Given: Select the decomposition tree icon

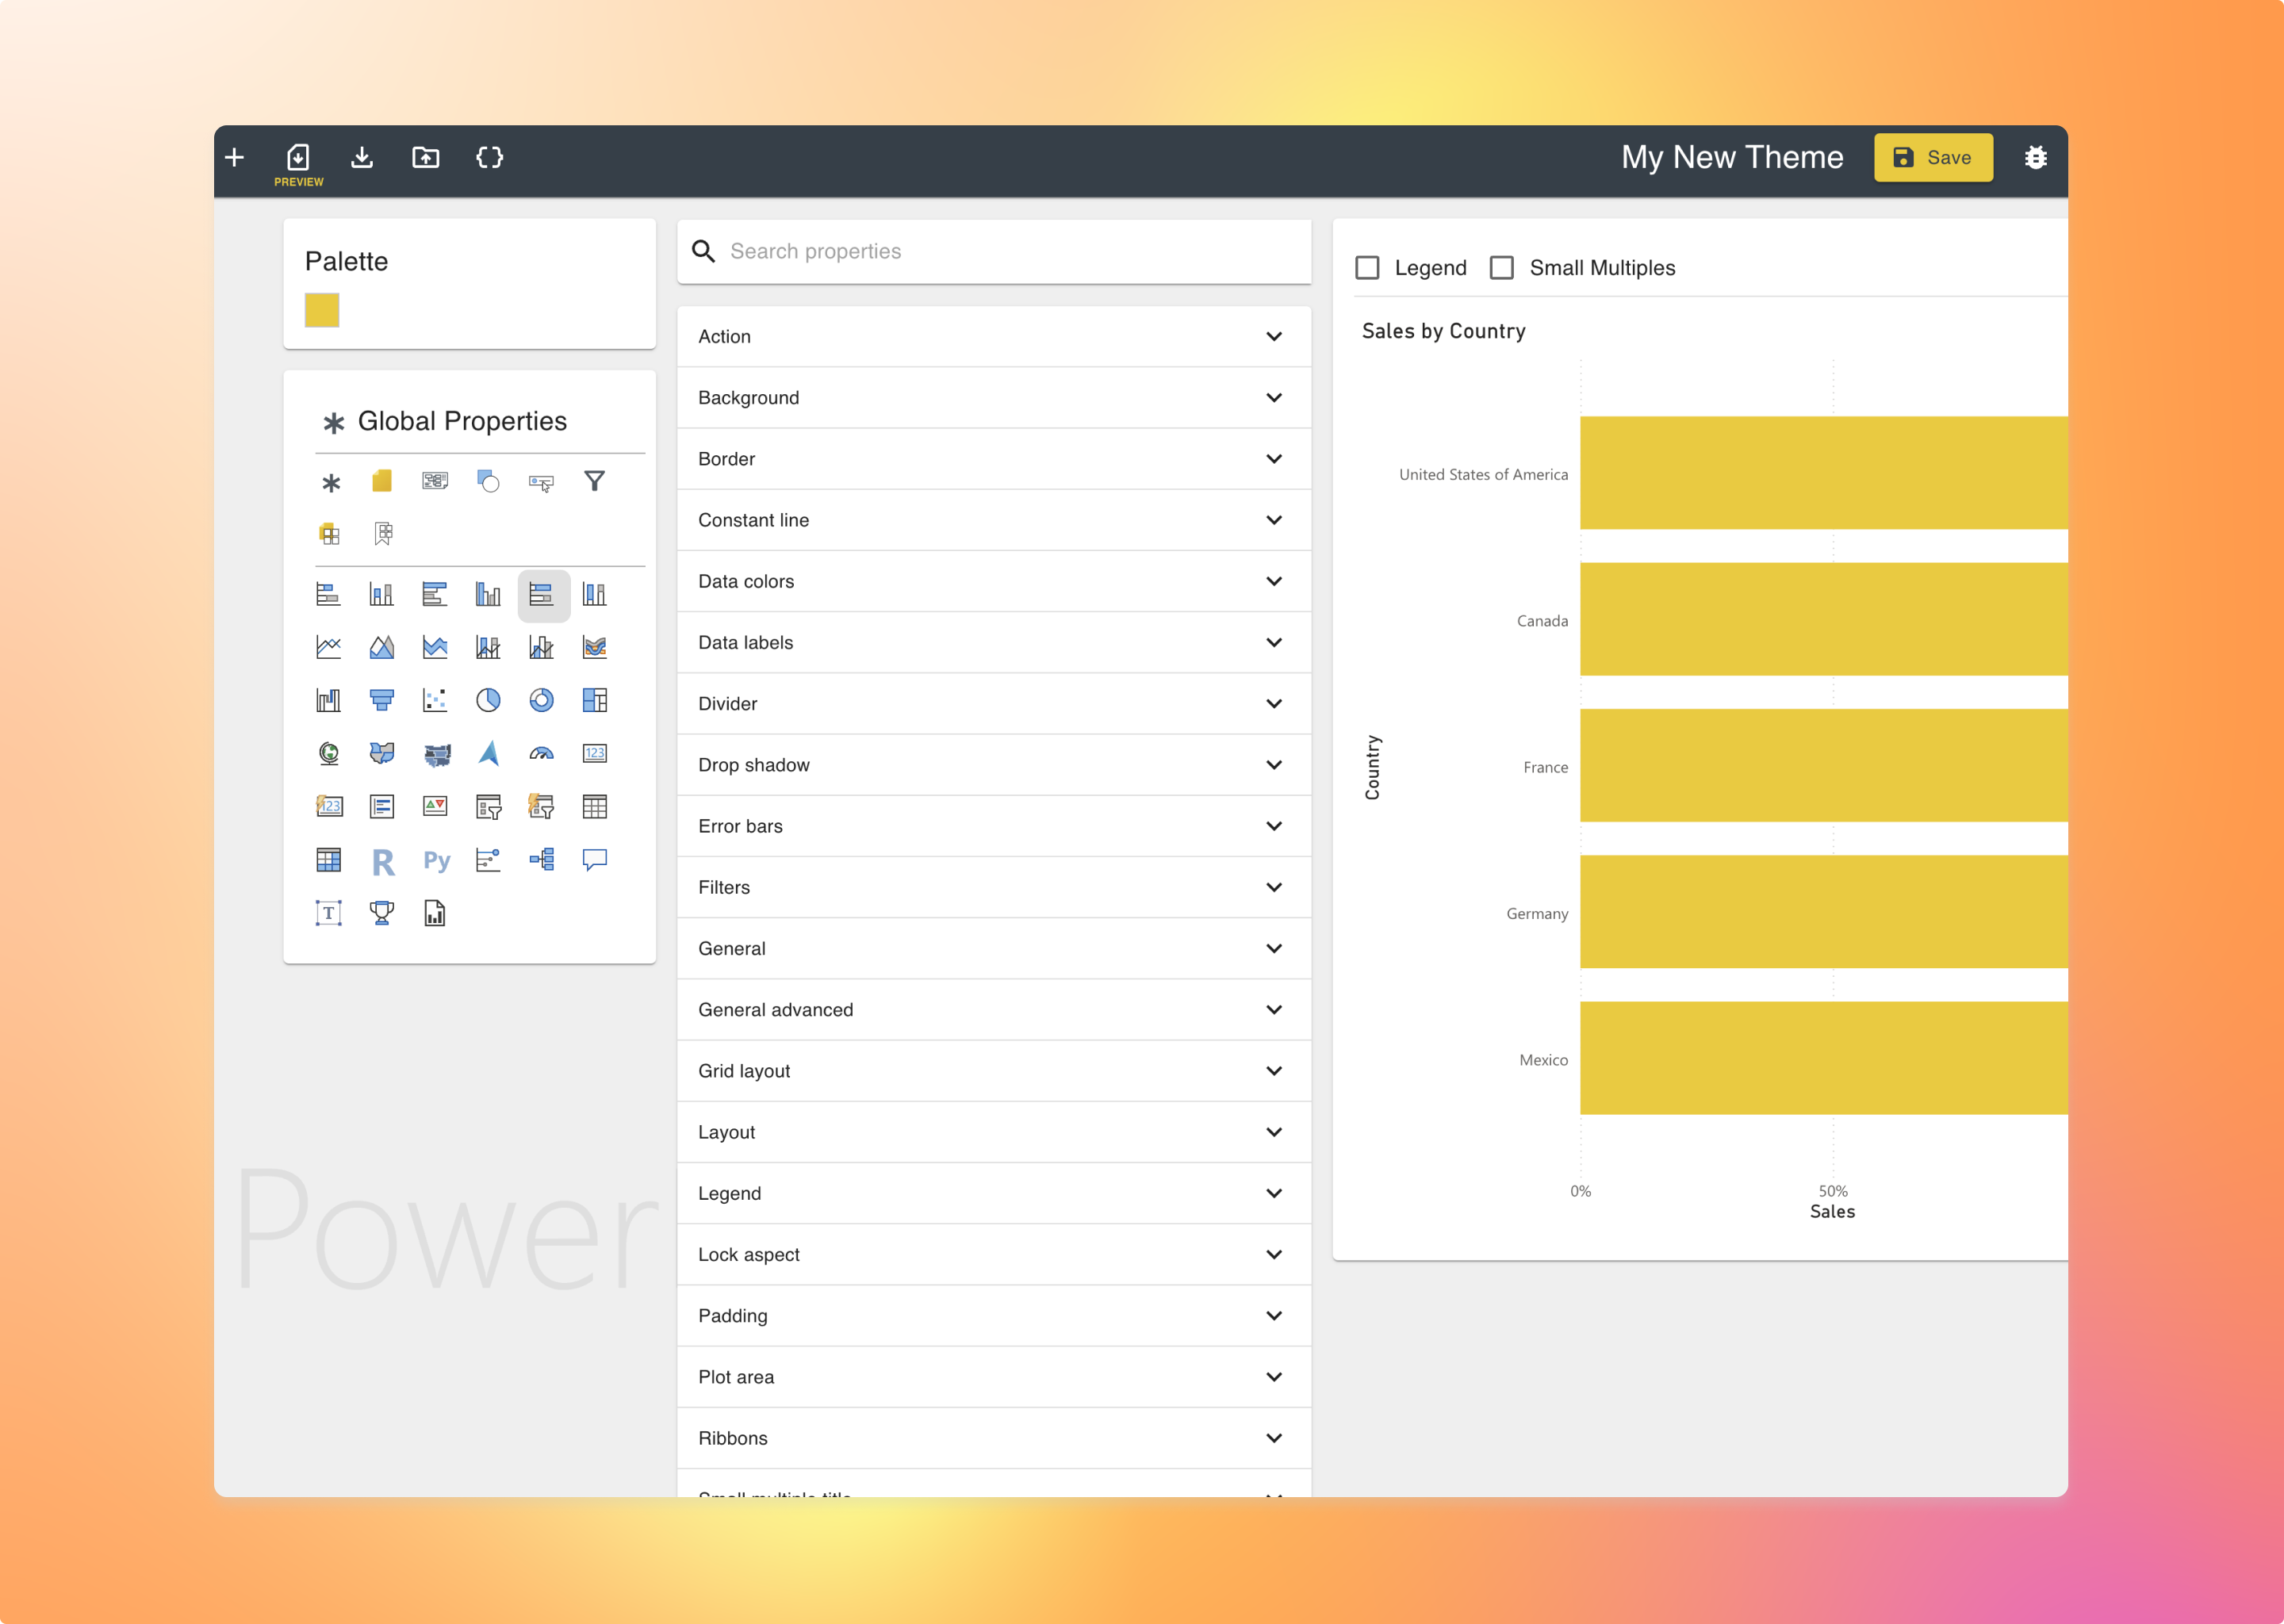Looking at the screenshot, I should (541, 859).
